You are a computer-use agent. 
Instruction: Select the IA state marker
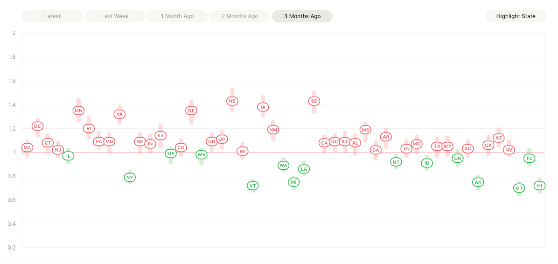point(263,107)
